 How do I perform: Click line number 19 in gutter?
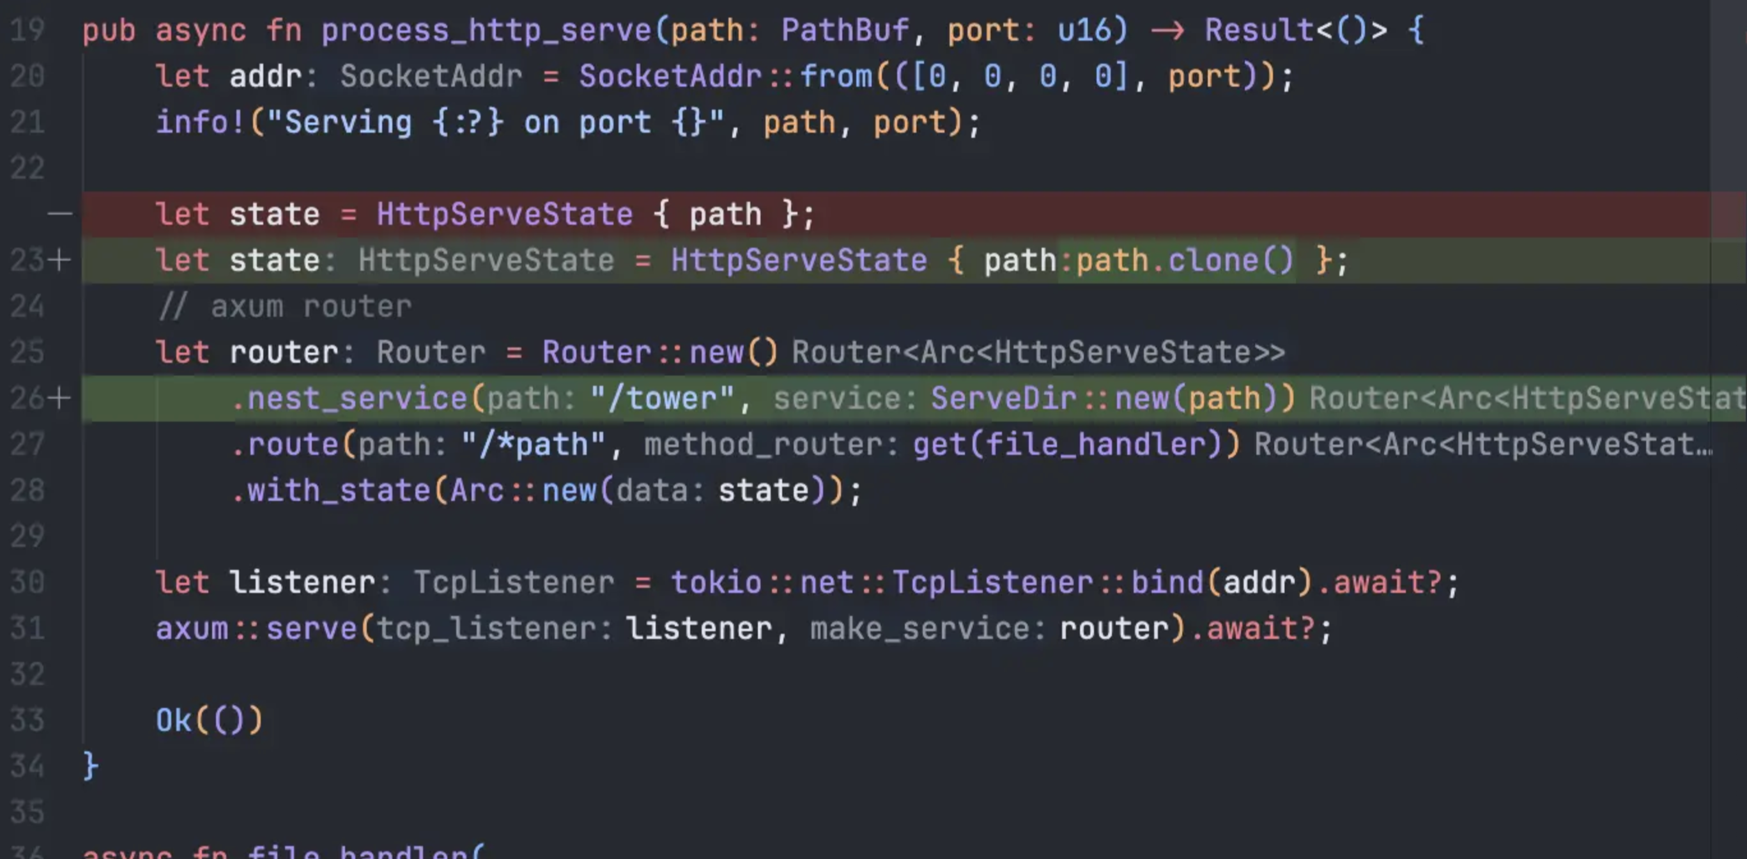tap(27, 31)
